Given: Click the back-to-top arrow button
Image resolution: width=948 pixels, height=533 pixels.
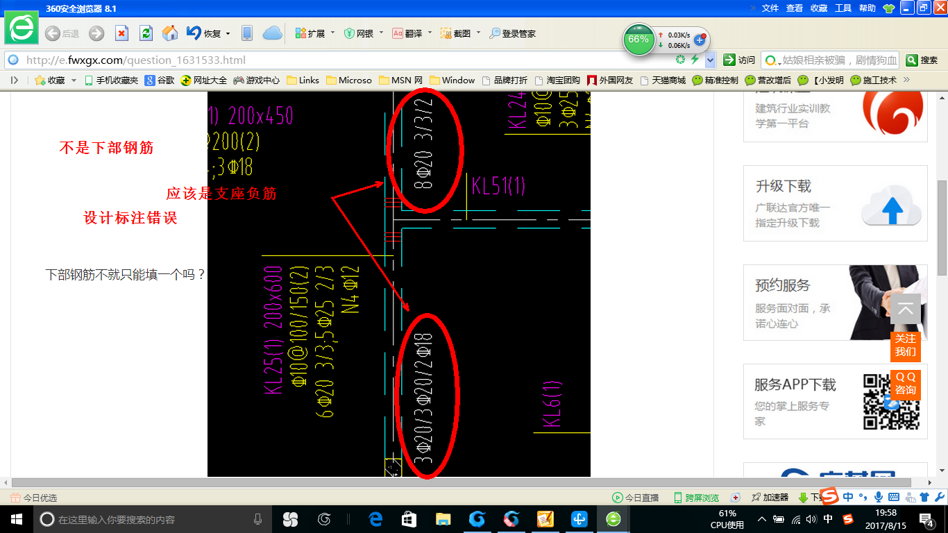Looking at the screenshot, I should tap(906, 309).
